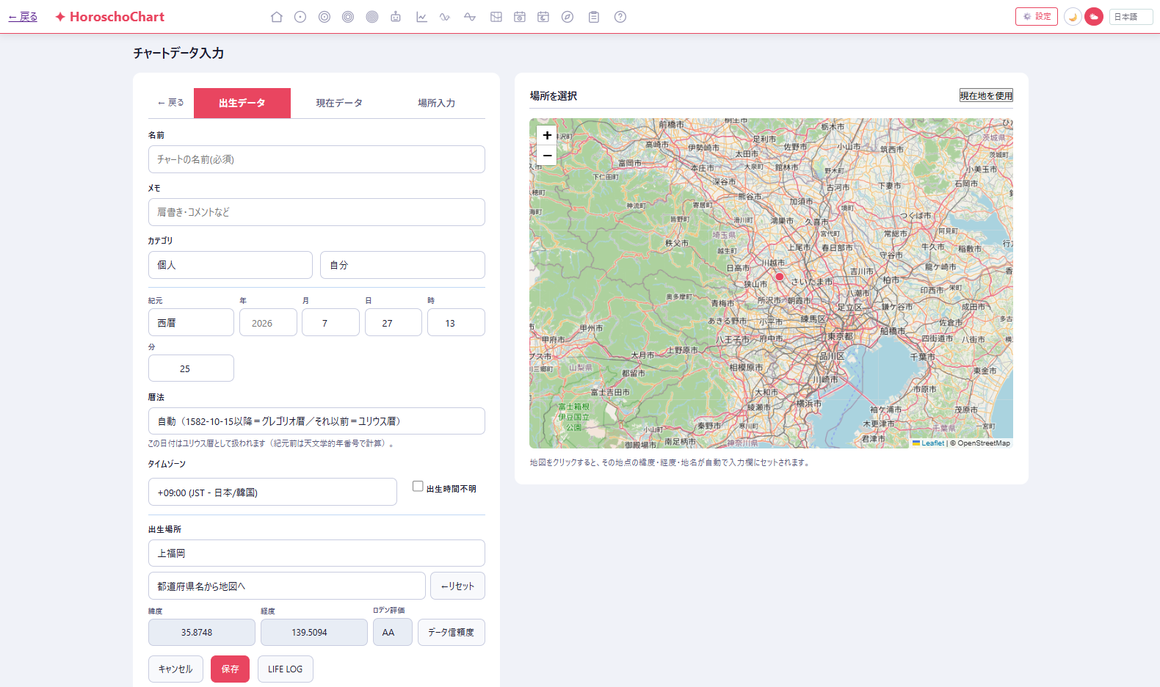Open the line graph icon

coord(421,17)
